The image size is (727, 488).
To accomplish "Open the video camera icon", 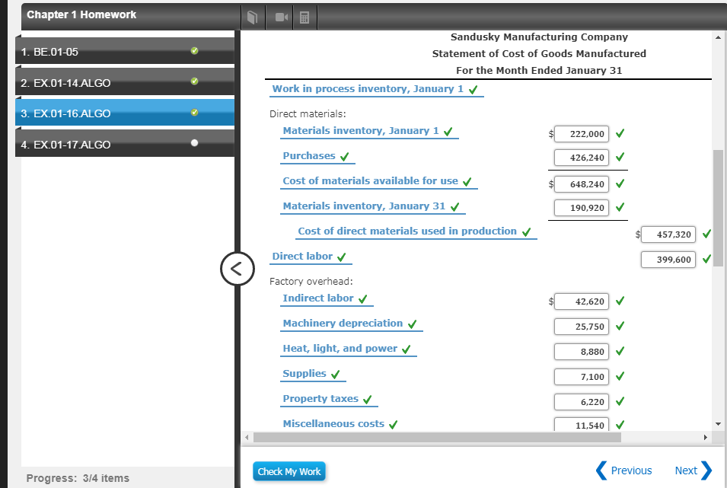I will click(x=277, y=16).
